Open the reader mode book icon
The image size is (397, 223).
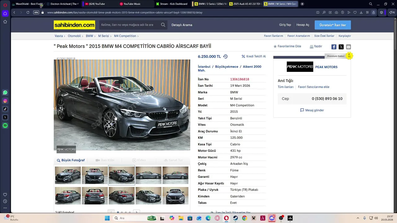coord(318,12)
